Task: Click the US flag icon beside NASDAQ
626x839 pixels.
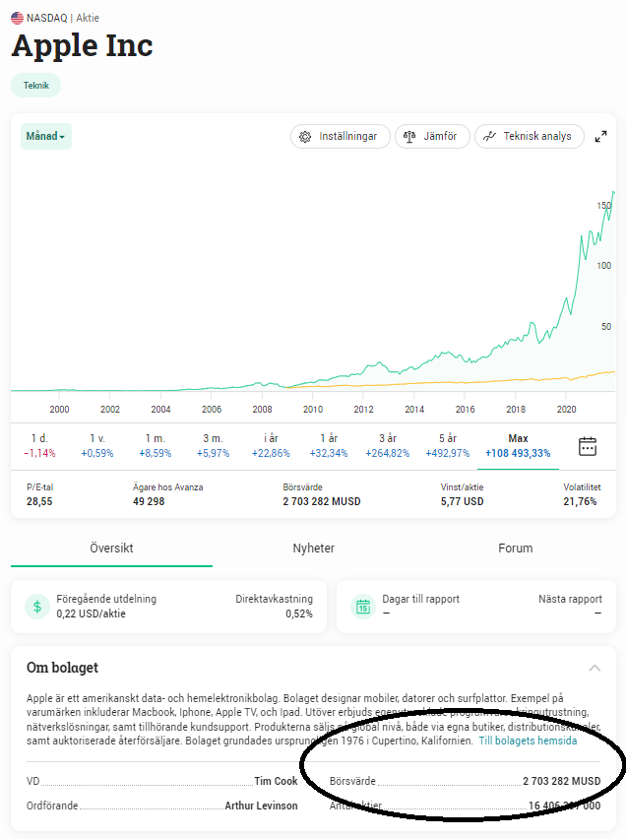Action: (x=18, y=18)
